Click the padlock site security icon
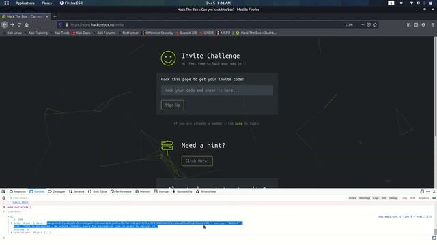Viewport: 437px width, 245px height. pos(67,24)
